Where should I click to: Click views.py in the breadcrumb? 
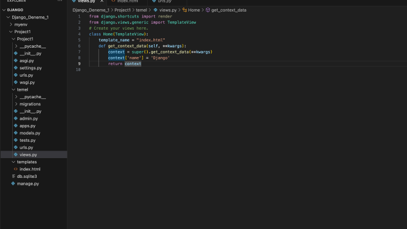pos(168,10)
